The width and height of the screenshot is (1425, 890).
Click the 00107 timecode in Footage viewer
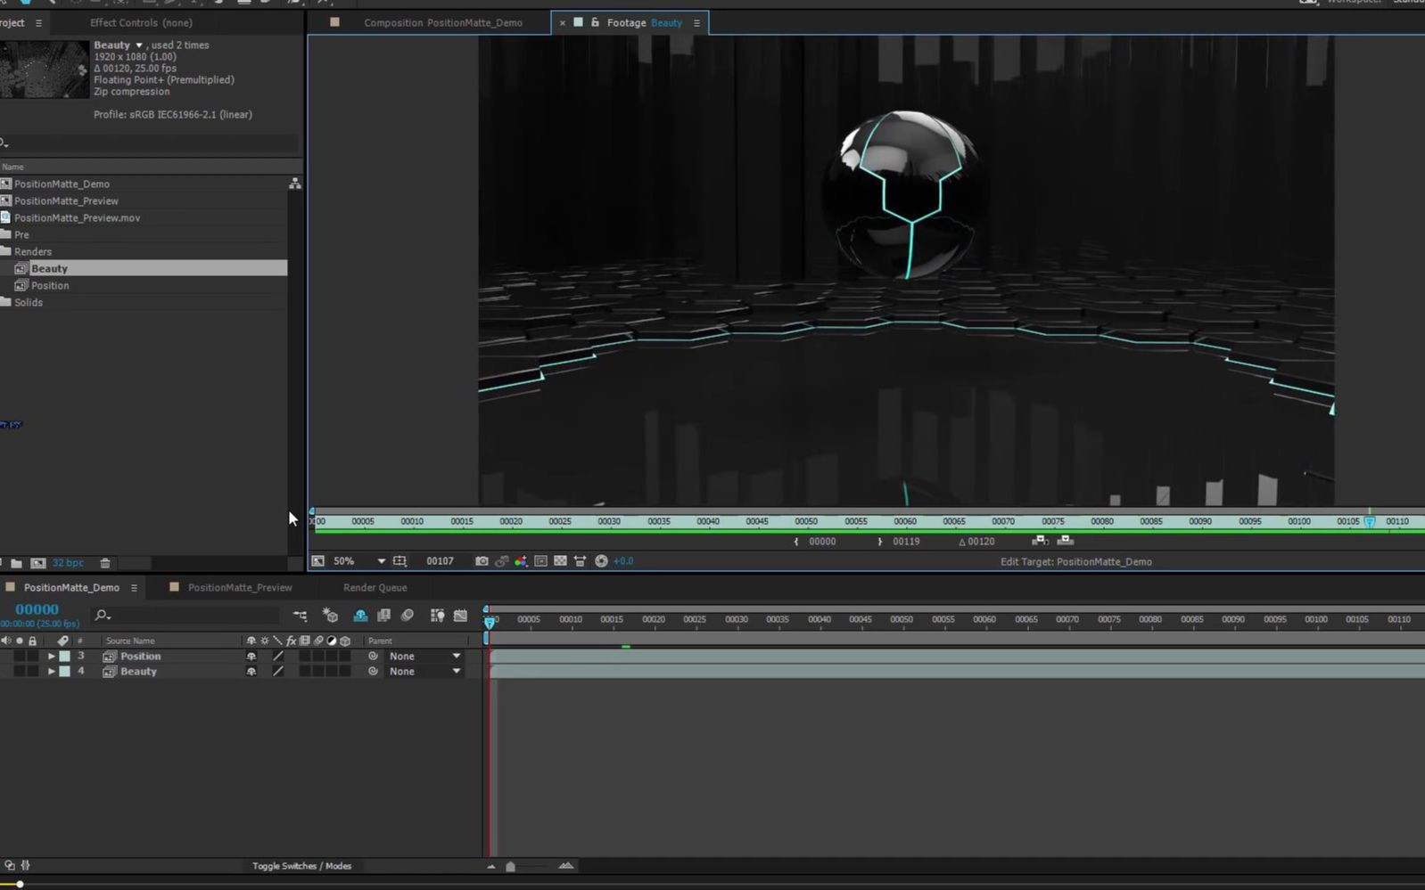(x=440, y=561)
